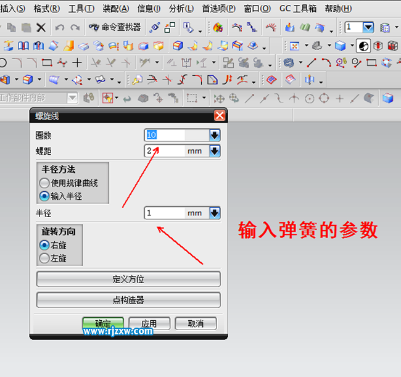The image size is (401, 377).
Task: Expand arrow beside shaded cube render icon
Action: coord(352,46)
